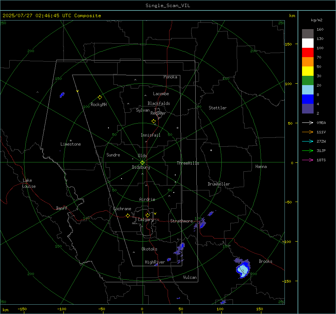The height and width of the screenshot is (314, 336).
Task: Click the Innisfail label
Action: pos(150,135)
